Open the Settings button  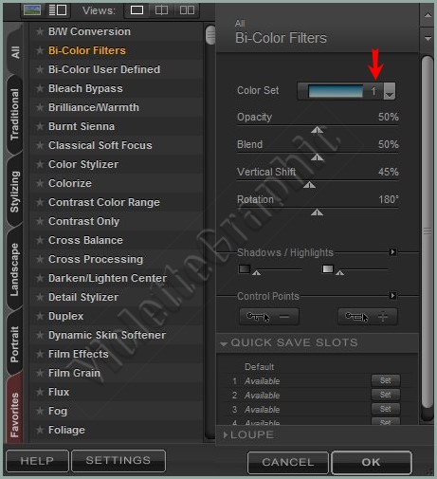118,461
